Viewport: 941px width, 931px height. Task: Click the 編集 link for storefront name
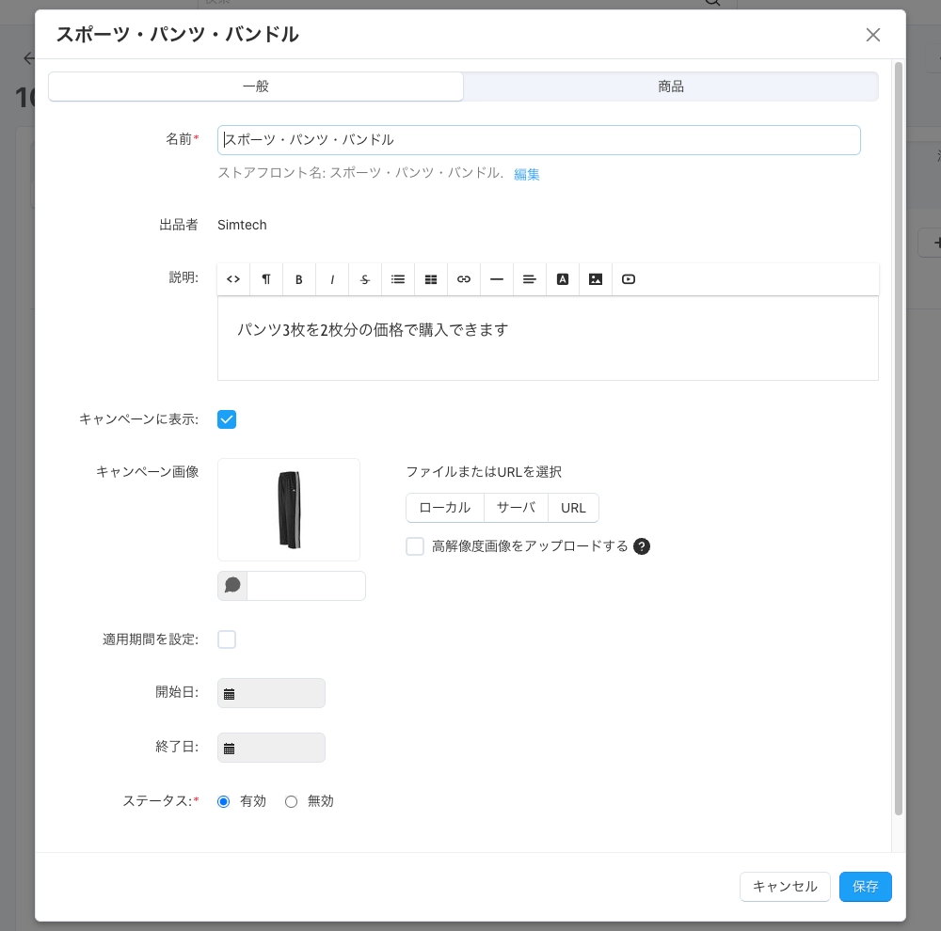click(527, 174)
